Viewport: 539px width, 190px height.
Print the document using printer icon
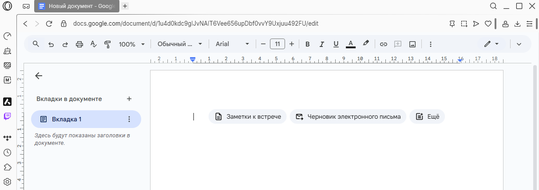point(79,44)
